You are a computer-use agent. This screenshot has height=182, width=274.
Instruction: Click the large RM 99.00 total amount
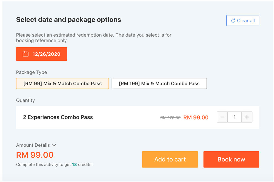click(x=35, y=155)
